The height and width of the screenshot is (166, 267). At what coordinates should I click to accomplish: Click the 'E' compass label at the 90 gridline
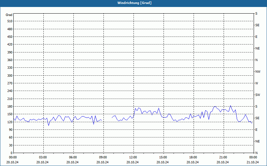[x=256, y=130]
